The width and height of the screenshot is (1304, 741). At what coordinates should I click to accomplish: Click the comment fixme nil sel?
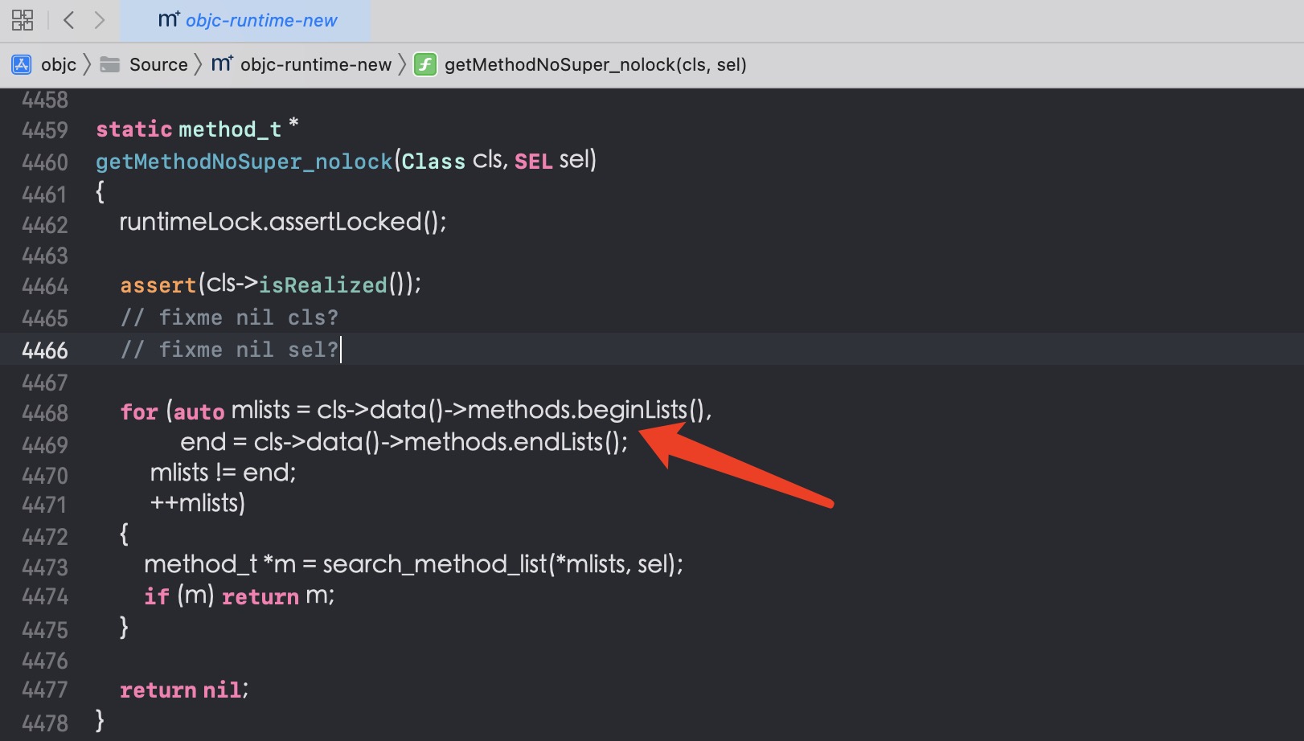point(229,350)
